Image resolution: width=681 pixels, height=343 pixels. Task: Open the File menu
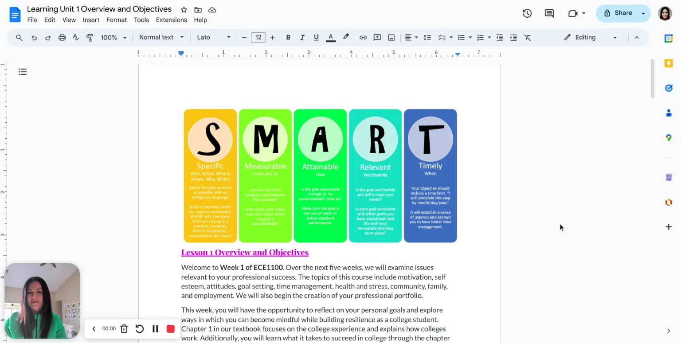coord(32,20)
